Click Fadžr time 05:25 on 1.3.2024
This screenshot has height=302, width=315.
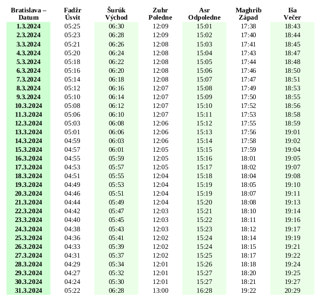[x=72, y=26]
